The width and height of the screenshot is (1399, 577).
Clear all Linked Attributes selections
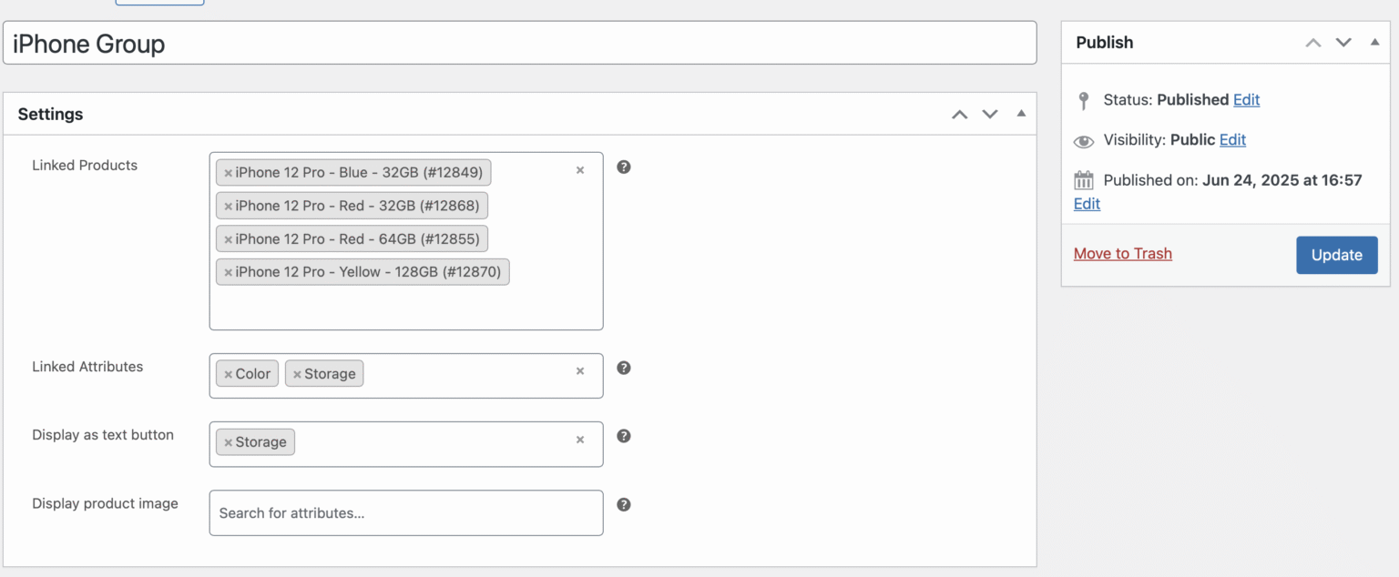(x=579, y=371)
